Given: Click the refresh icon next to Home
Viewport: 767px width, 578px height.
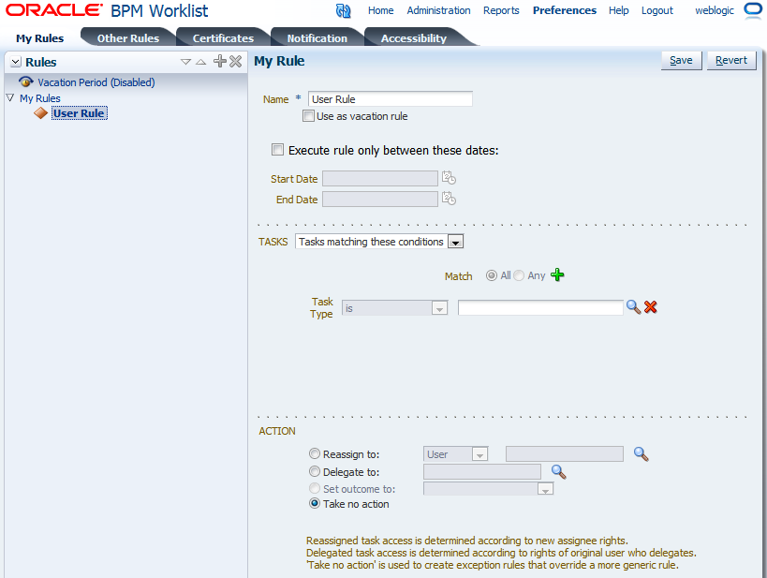Looking at the screenshot, I should pos(344,10).
